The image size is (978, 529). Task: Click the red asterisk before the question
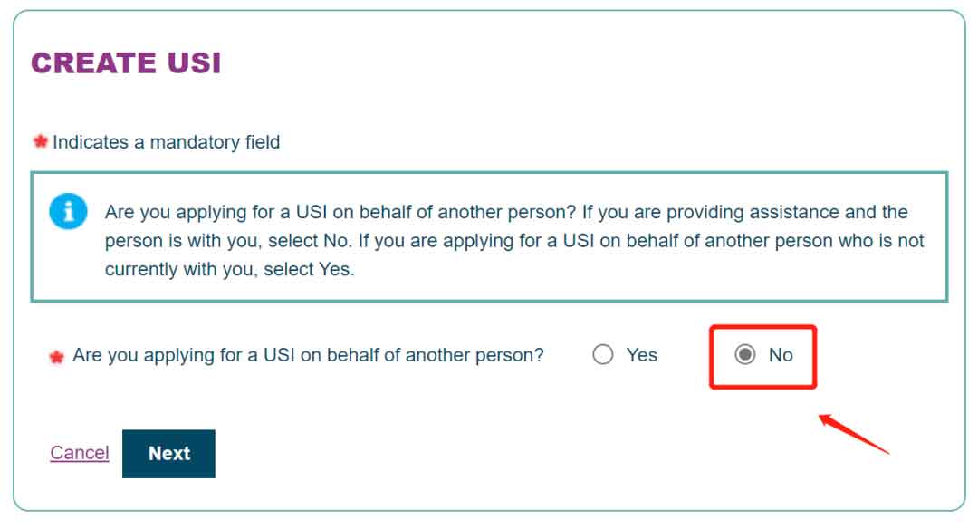57,357
